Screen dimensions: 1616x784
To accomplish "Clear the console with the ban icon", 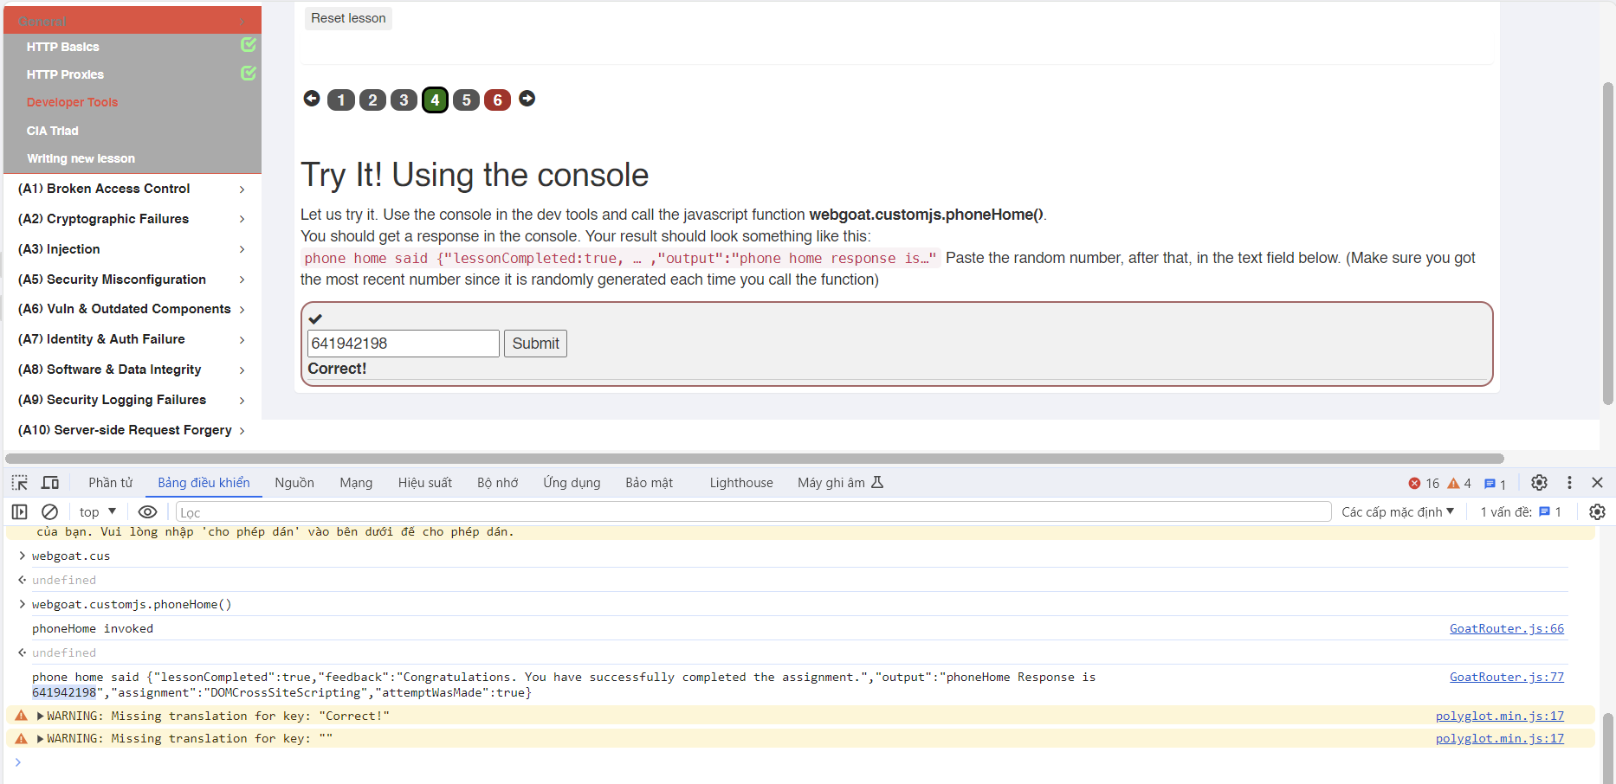I will pos(50,512).
